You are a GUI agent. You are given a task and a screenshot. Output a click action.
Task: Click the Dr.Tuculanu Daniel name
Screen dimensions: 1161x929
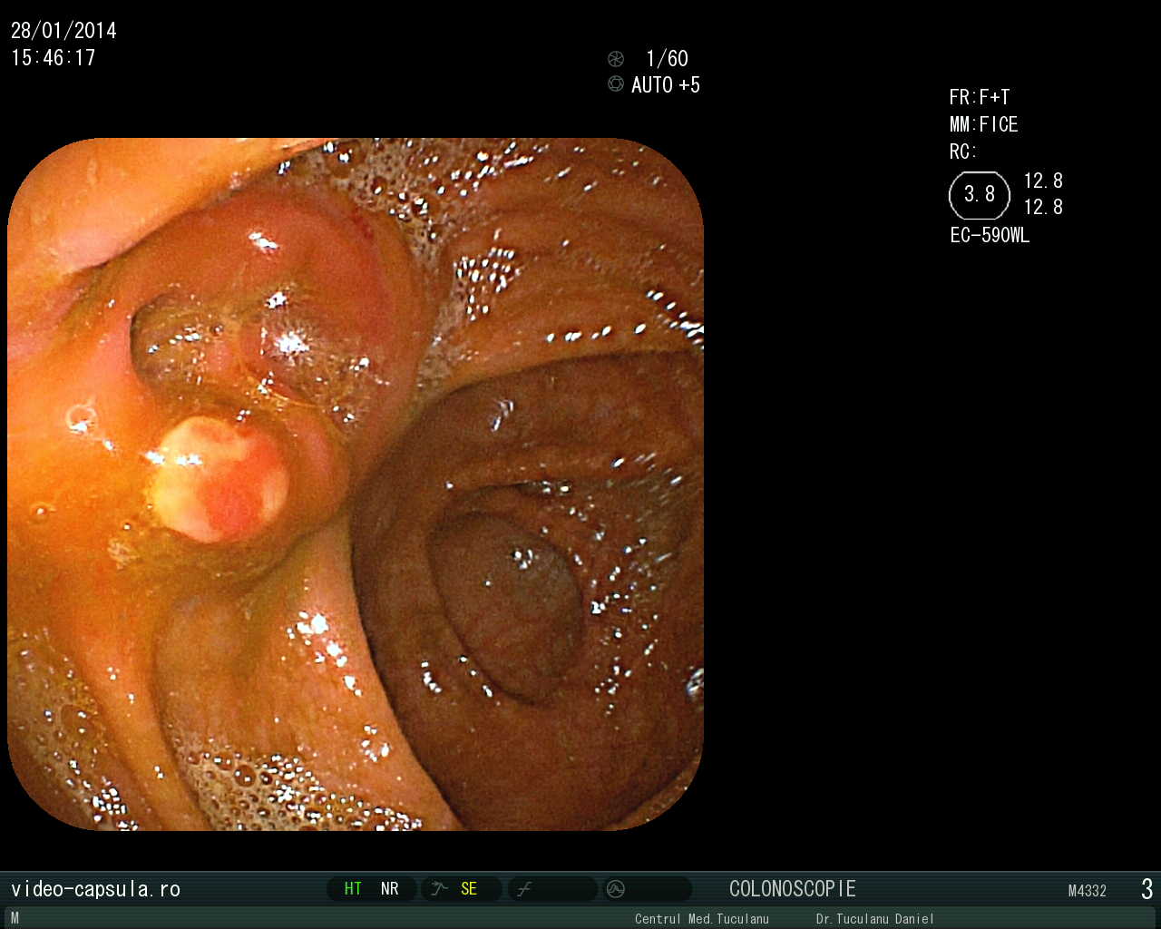click(x=875, y=919)
